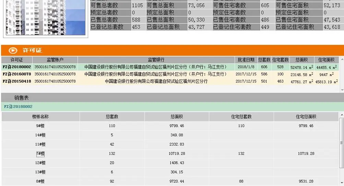Click the orange play icon beside 许可证
Image resolution: width=344 pixels, height=186 pixels.
(x=13, y=50)
